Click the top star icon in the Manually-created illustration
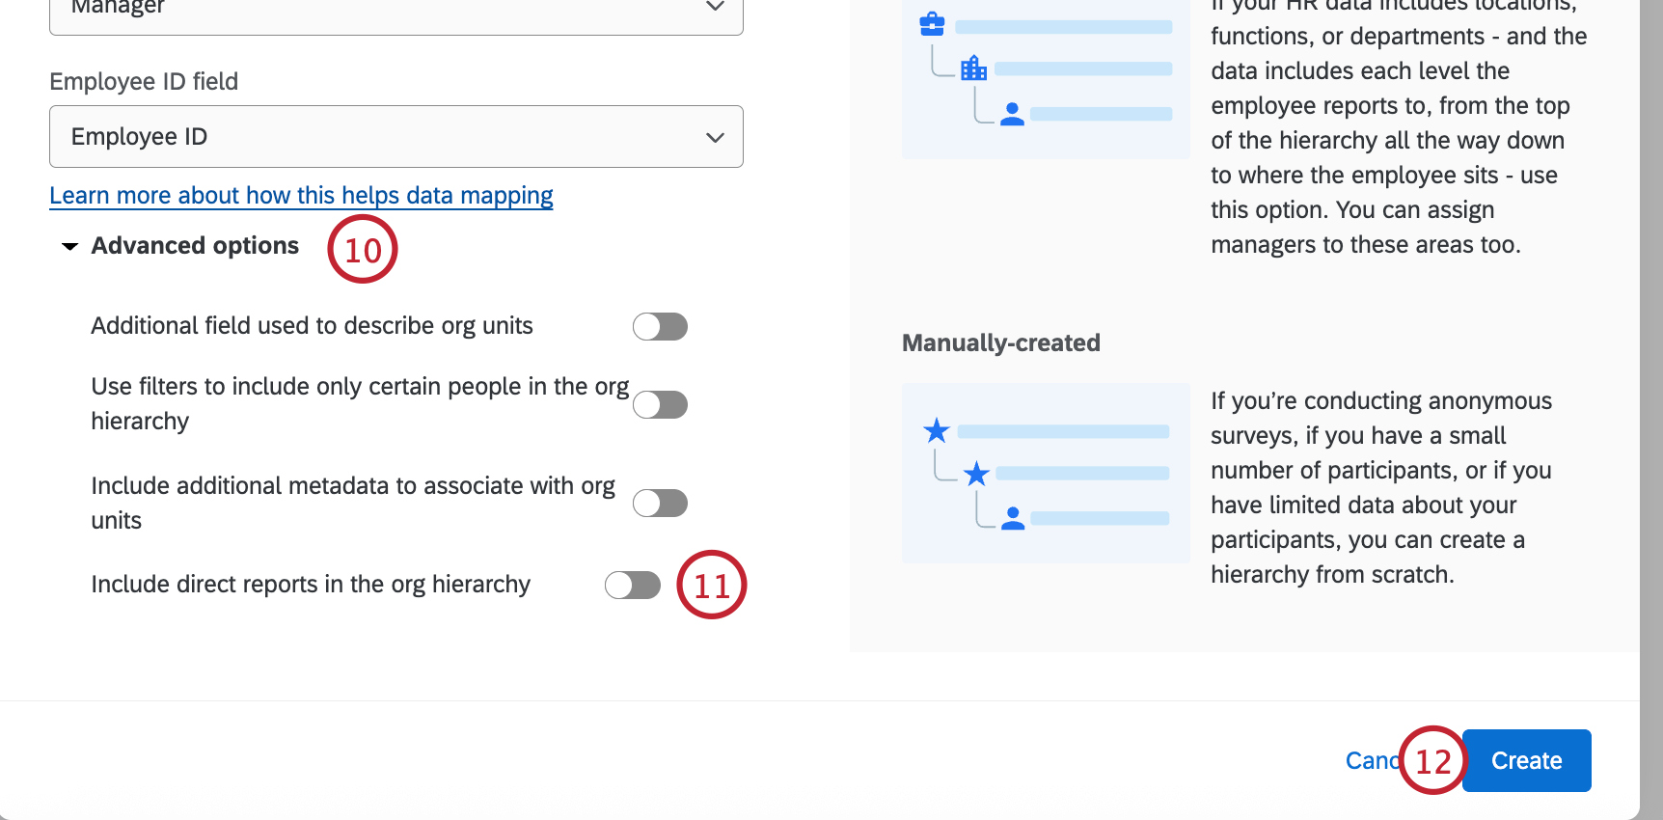 [936, 430]
